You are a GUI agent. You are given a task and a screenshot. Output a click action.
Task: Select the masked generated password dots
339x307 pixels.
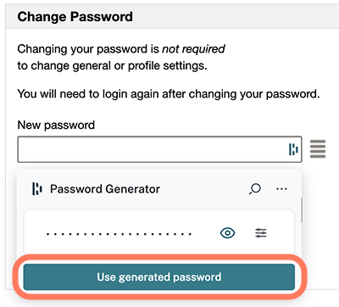[x=119, y=234]
